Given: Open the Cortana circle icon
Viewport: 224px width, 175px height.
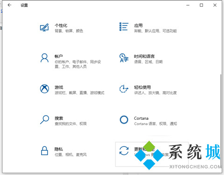Looking at the screenshot, I should click(x=124, y=120).
